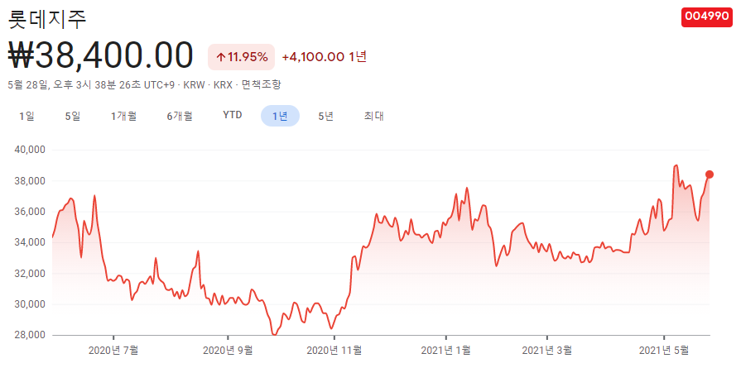Click the 40,000 y-axis label
The image size is (741, 368).
click(30, 150)
